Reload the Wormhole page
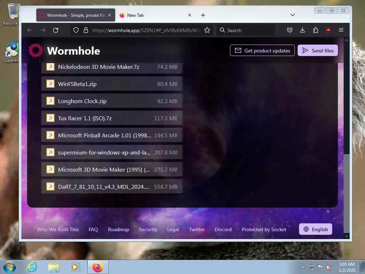Viewport: 365px width, 274px height. [56, 30]
